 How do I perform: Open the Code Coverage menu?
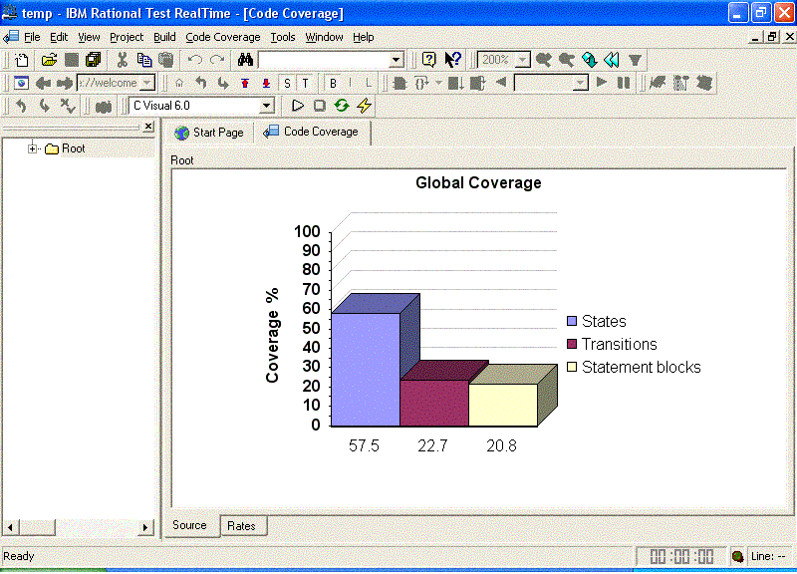coord(222,37)
